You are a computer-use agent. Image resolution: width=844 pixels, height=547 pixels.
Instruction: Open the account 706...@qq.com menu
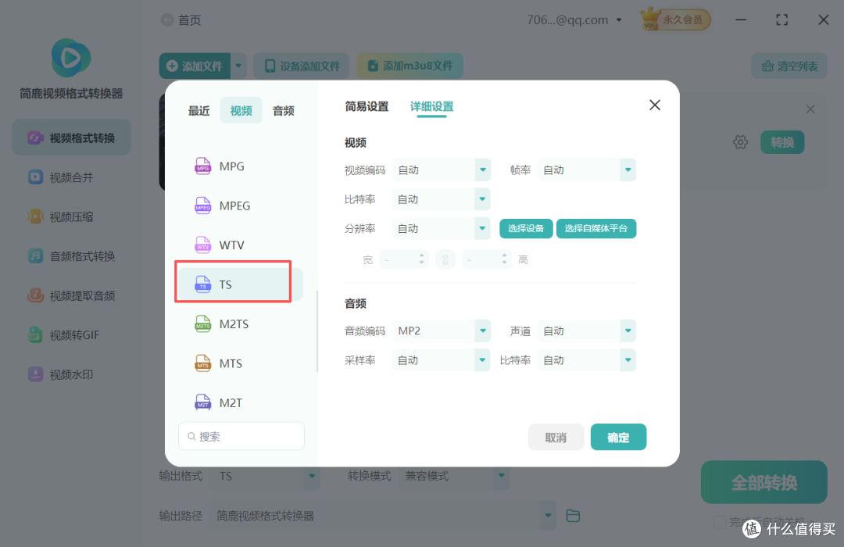point(574,20)
